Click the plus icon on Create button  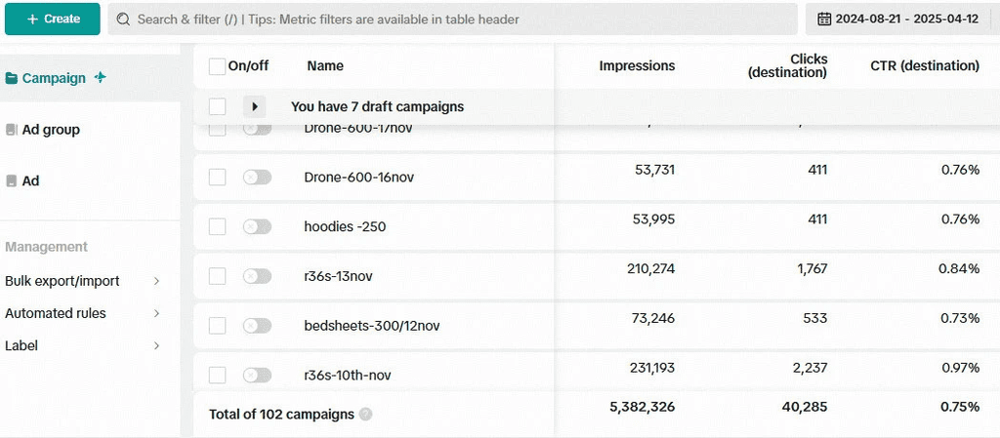[32, 20]
